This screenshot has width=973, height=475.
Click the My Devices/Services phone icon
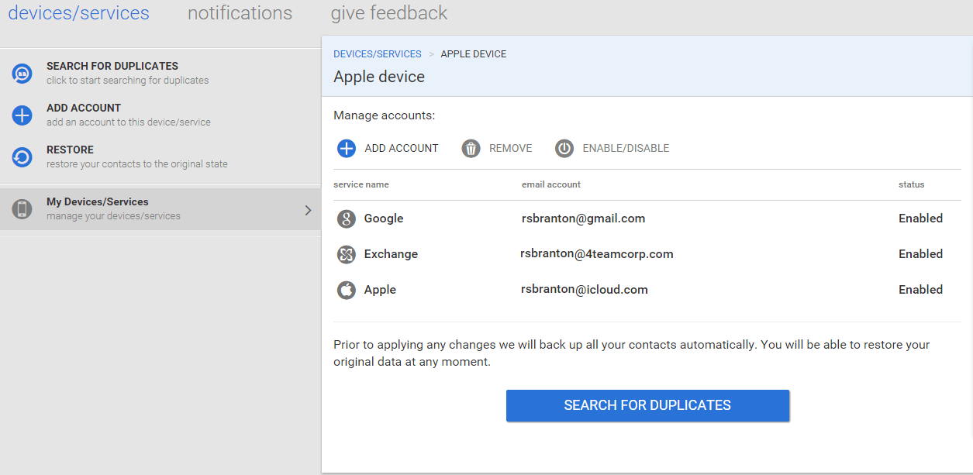[x=22, y=208]
